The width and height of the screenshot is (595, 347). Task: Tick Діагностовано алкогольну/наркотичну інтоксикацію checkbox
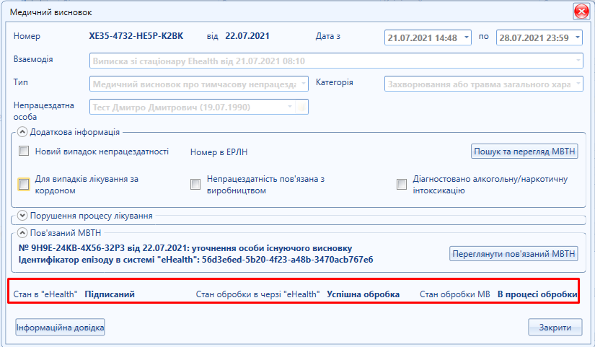point(402,185)
